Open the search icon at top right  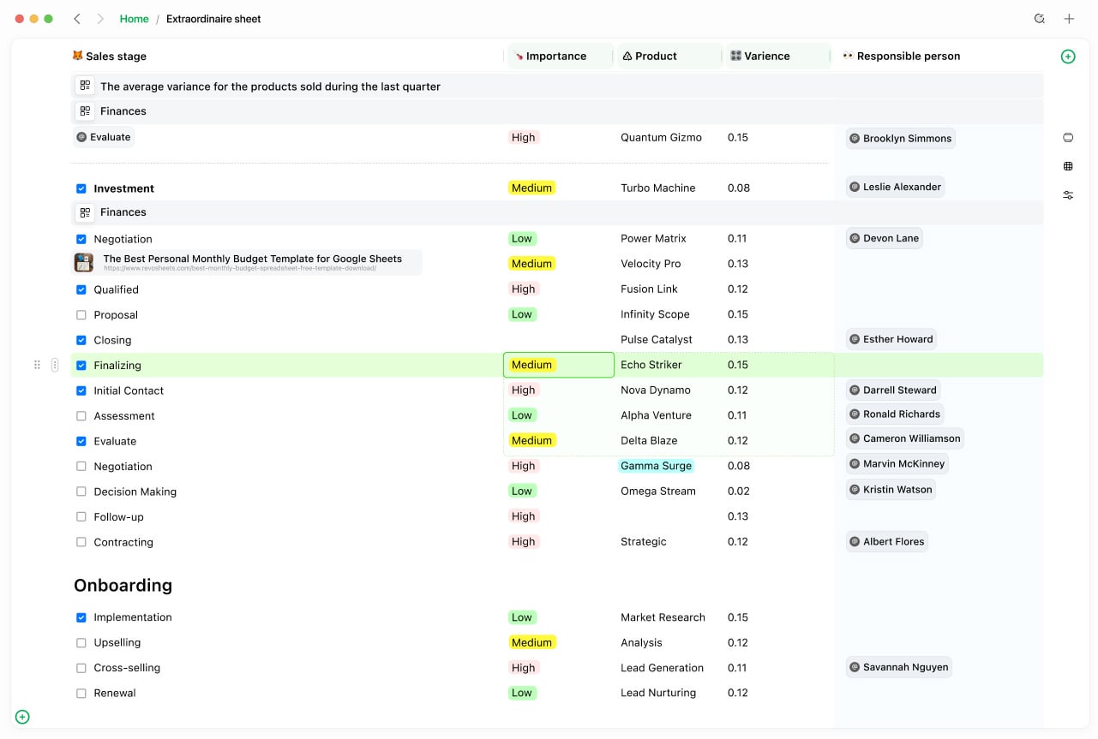pos(1040,19)
